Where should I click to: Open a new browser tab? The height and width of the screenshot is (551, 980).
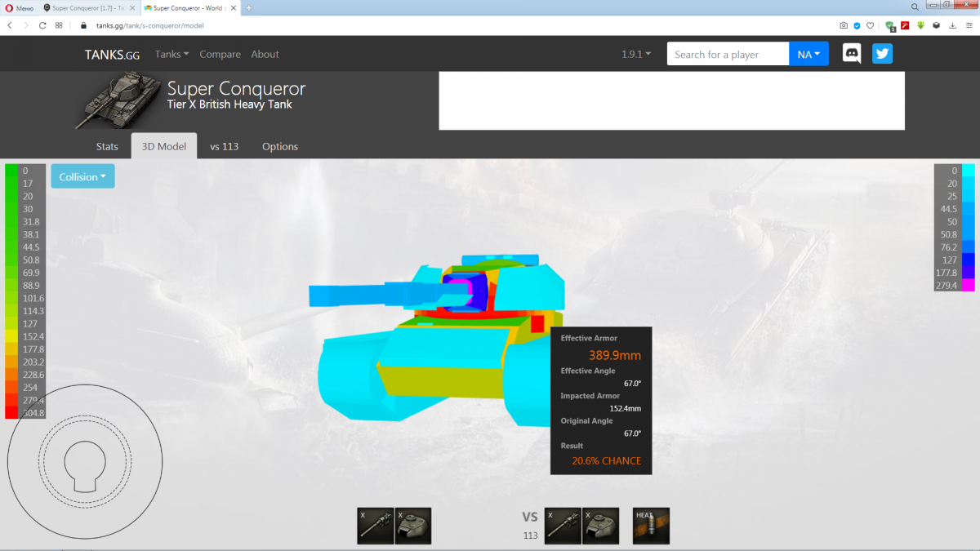249,7
